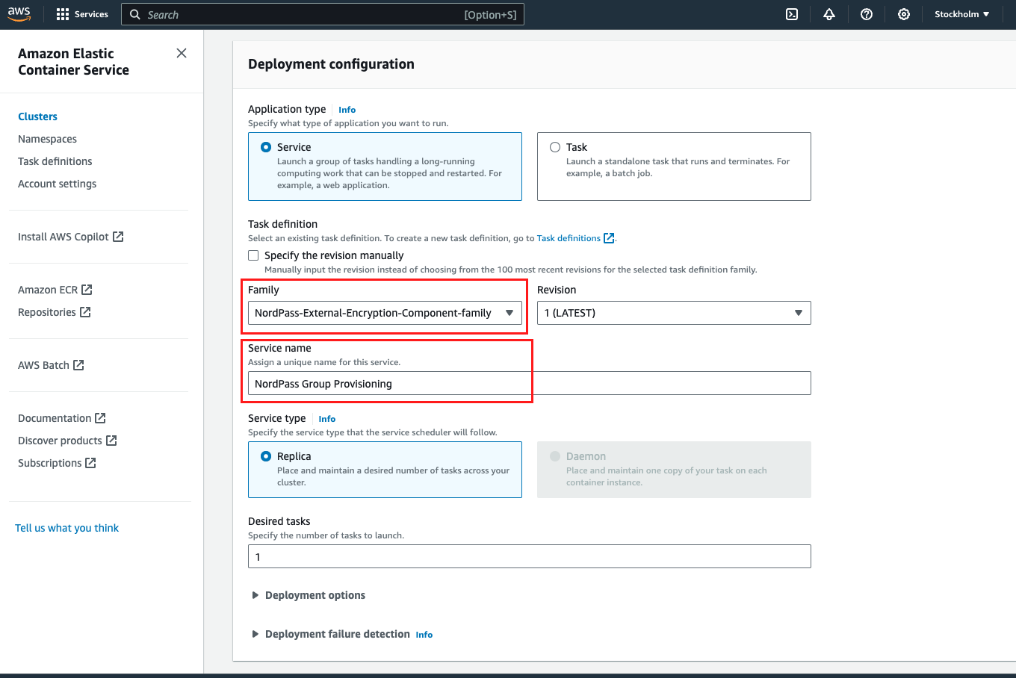
Task: Click Info link beside Application type
Action: pyautogui.click(x=347, y=110)
